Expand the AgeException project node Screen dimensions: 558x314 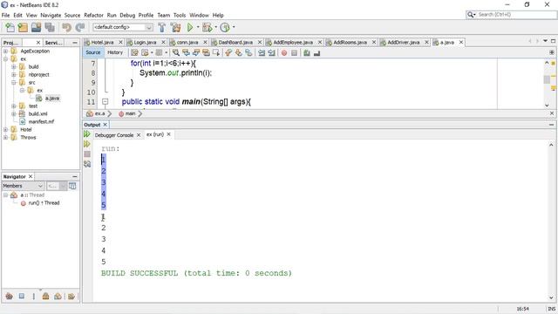pos(5,51)
